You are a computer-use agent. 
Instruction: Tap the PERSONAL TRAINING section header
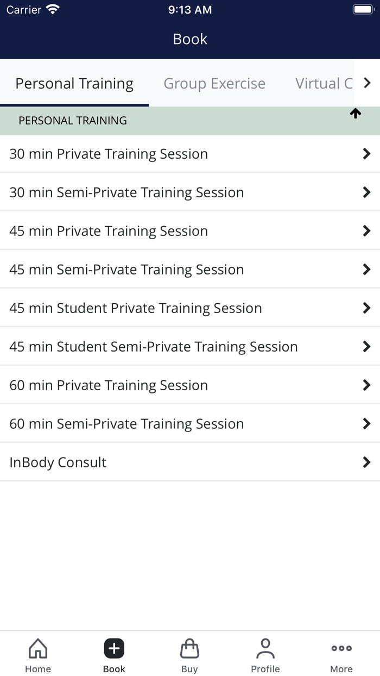pyautogui.click(x=73, y=121)
